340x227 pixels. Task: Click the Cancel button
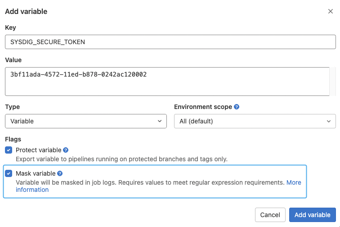[270, 215]
